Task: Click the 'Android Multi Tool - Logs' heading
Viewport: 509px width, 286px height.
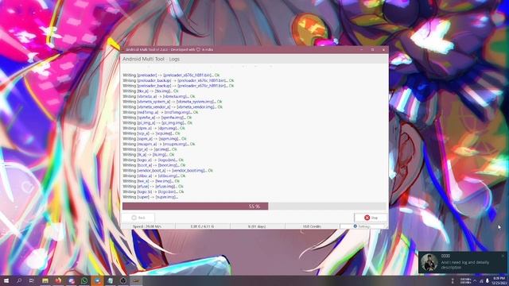Action: (x=151, y=59)
